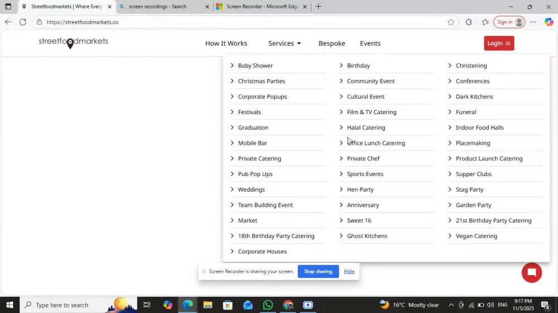558x313 pixels.
Task: Open Weddings service link
Action: coord(251,189)
